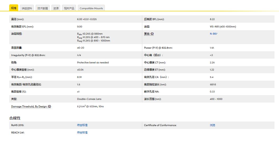
Task: Open the Compatible Mounts tab
Action: tap(91, 8)
